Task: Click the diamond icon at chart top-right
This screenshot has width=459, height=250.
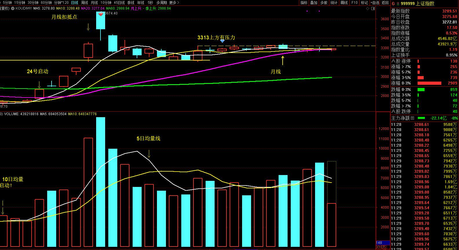Action: tap(368, 9)
